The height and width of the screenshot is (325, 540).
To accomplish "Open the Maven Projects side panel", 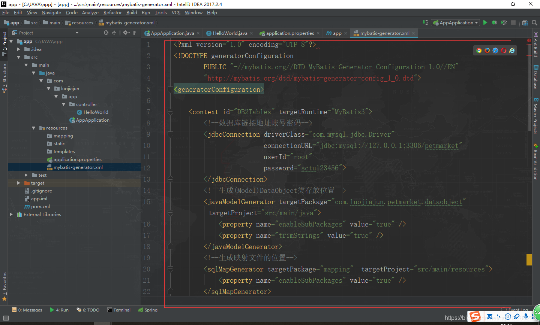I will [x=536, y=116].
